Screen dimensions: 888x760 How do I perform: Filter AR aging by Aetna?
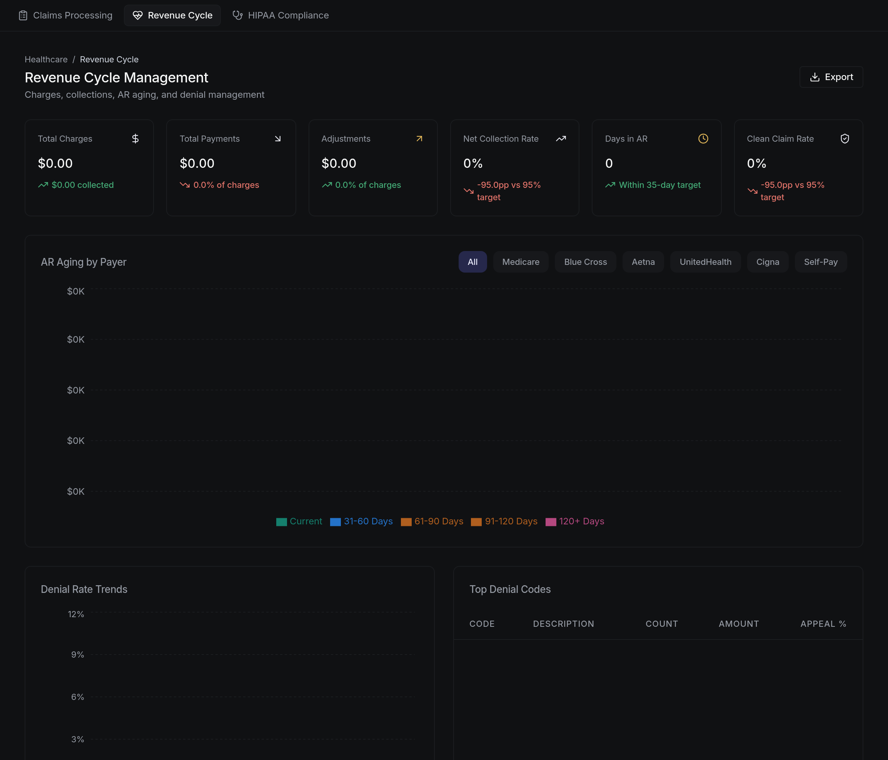point(643,262)
